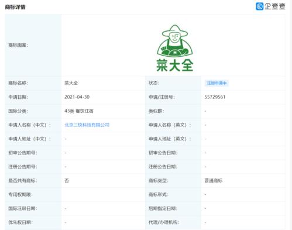Screen dimensions: 292x230
Task: Select the 普通商标 trademark type value
Action: 214,181
